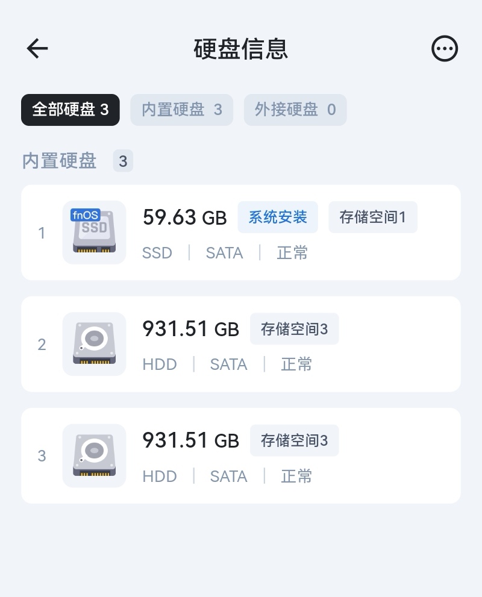Click the 硬盘信息 page title
The image size is (482, 597).
pos(241,49)
